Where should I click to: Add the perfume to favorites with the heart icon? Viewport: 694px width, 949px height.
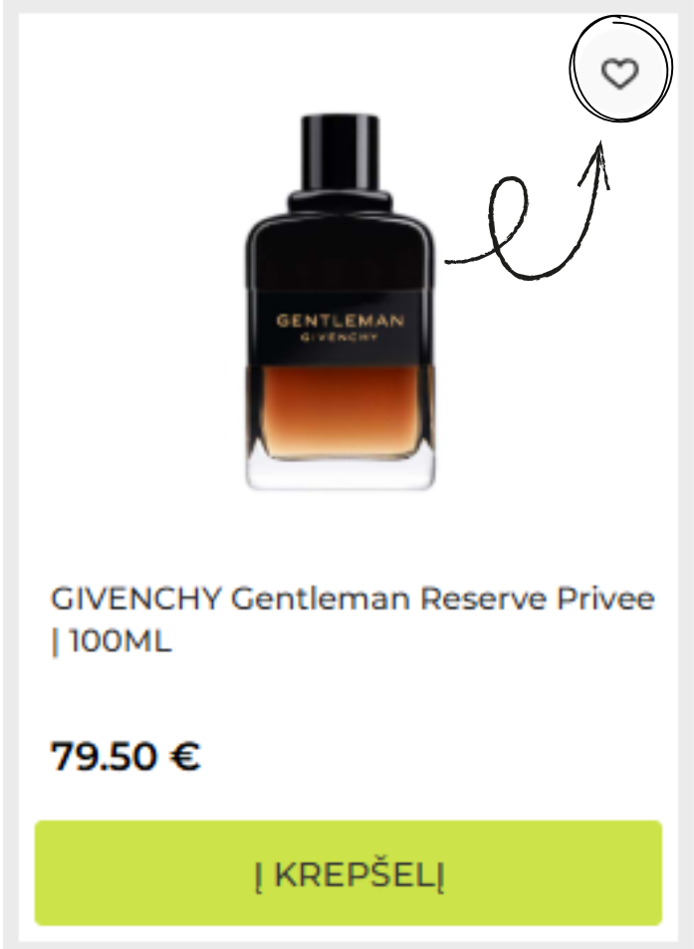619,74
